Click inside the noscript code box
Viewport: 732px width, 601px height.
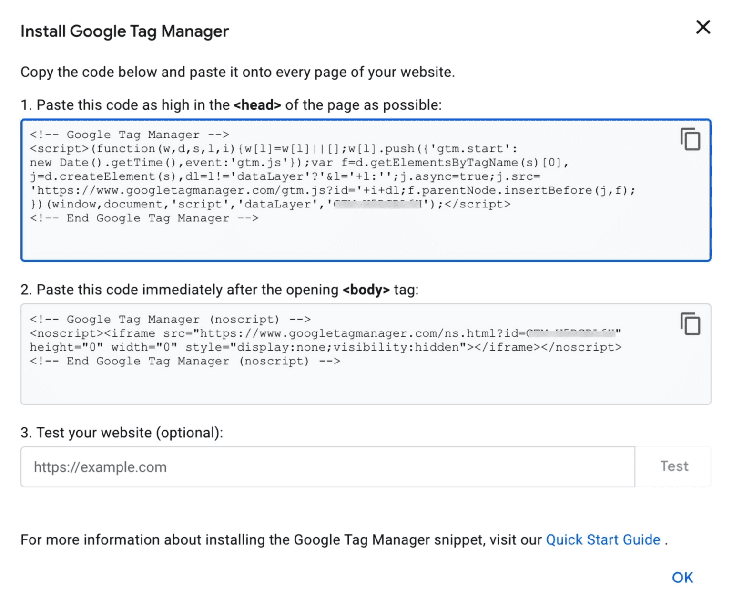[x=366, y=354]
